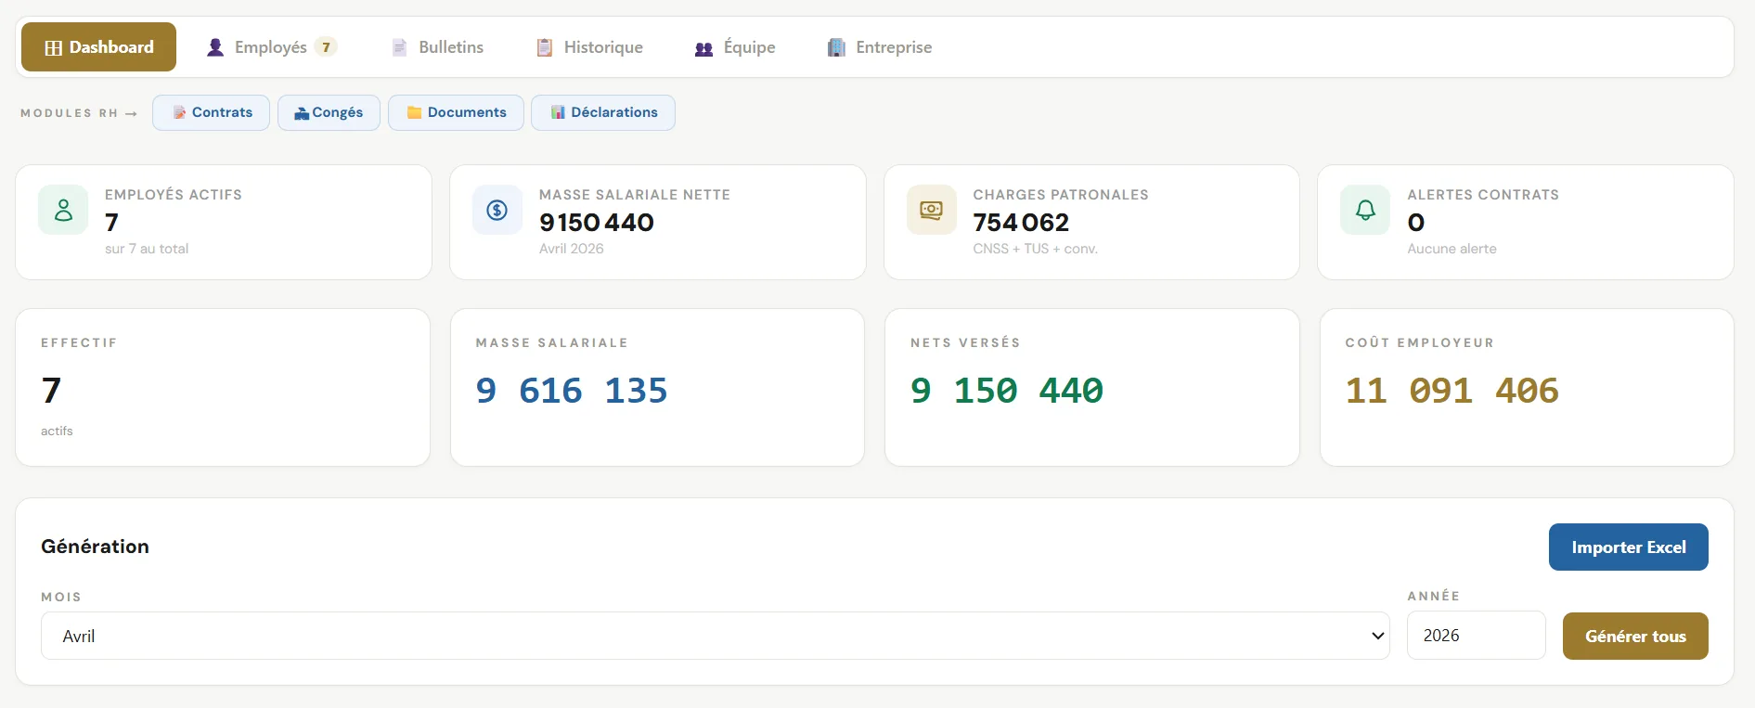The image size is (1755, 708).
Task: Click the Employés person icon
Action: pos(215,47)
